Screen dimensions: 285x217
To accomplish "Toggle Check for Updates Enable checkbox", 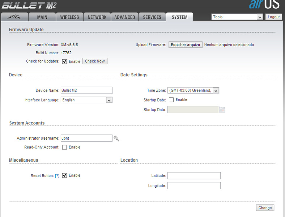I will click(x=64, y=61).
